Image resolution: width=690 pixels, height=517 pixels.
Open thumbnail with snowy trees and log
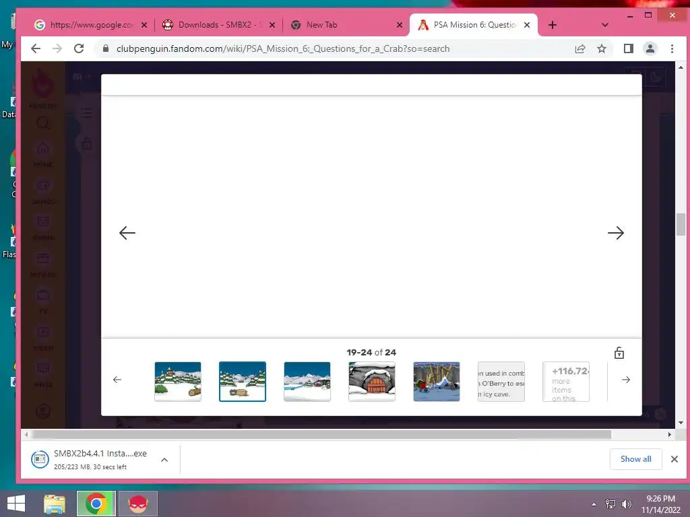[178, 382]
